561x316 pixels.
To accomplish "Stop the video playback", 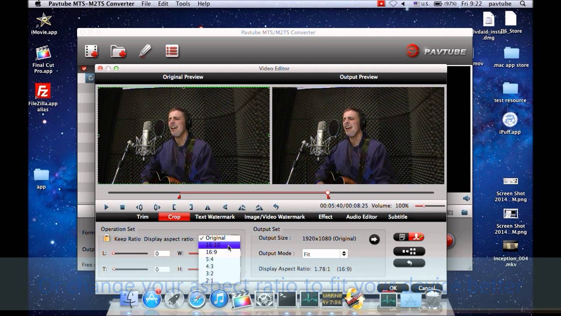I will point(123,207).
